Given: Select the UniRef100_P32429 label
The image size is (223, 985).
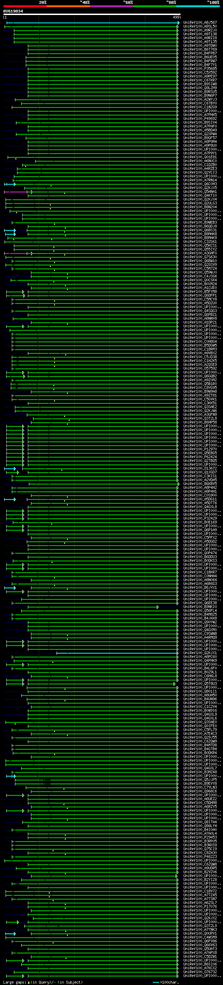Looking at the screenshot, I should pos(200,519).
